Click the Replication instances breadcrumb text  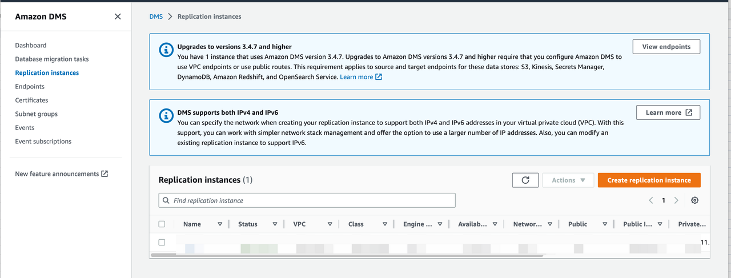coord(209,17)
